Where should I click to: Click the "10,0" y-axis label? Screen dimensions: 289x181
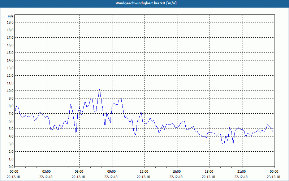10,91
